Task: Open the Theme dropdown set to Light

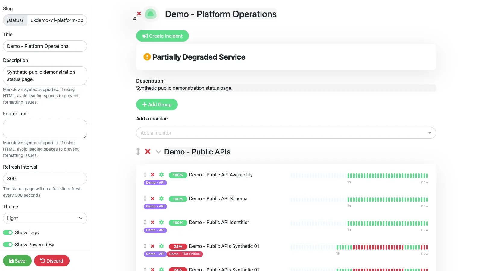Action: point(45,218)
